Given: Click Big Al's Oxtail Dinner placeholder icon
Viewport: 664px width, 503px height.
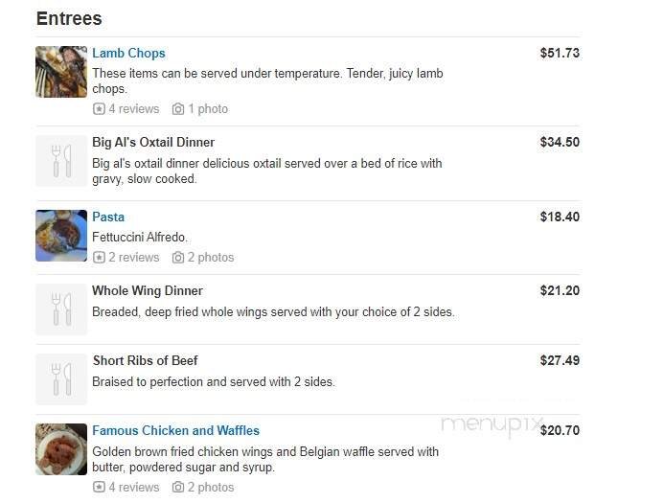Looking at the screenshot, I should point(61,161).
